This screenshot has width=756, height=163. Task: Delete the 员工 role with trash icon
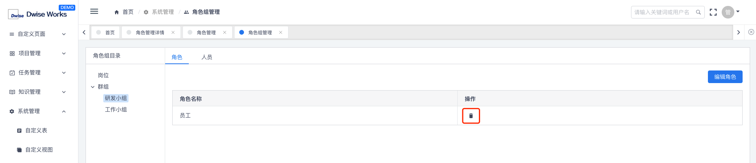point(471,116)
